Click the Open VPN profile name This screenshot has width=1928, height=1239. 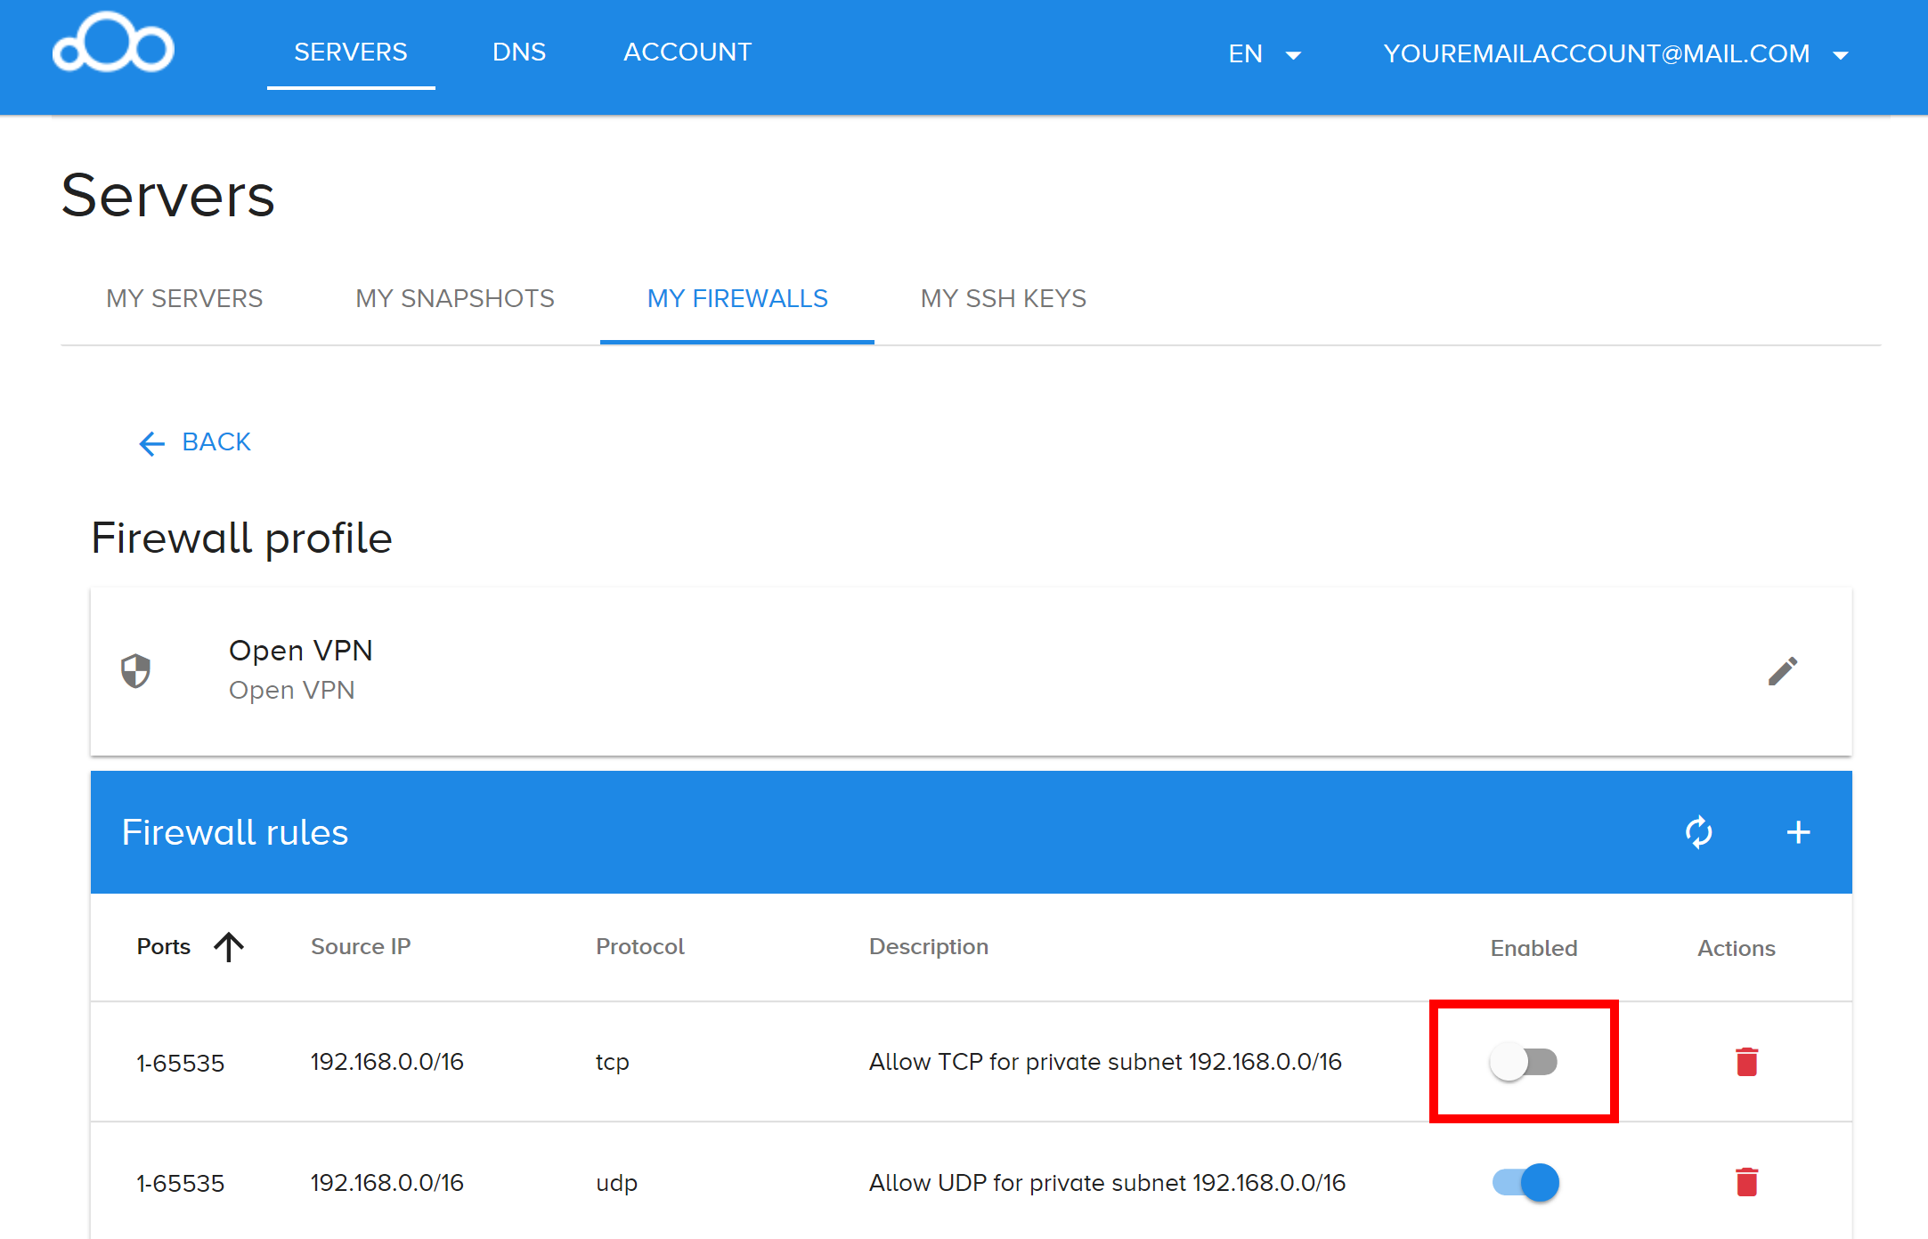301,651
